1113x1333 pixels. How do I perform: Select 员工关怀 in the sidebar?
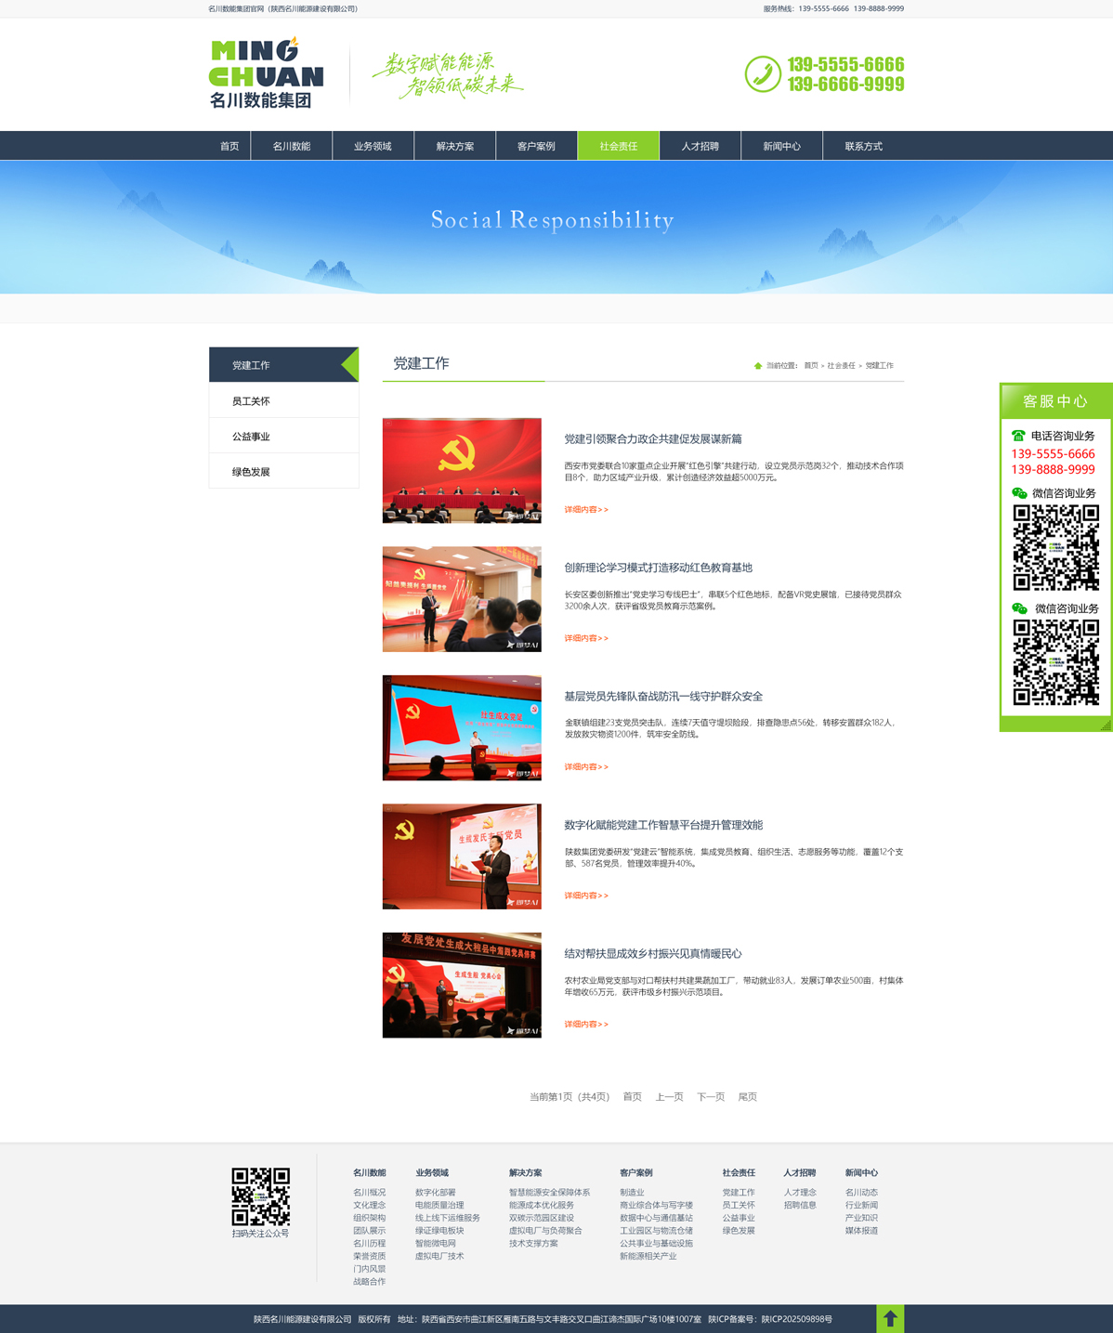point(251,401)
